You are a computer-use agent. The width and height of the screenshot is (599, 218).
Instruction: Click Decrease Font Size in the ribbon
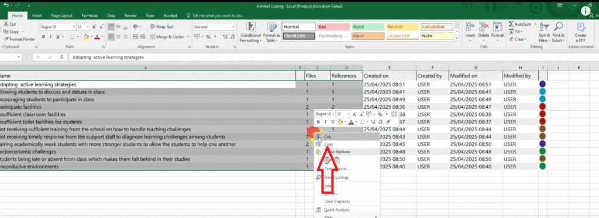101,27
